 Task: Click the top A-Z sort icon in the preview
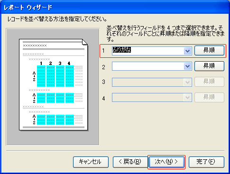(x=34, y=76)
